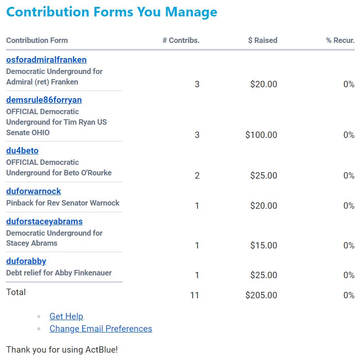
Task: Open the duforwarnock form link
Action: coord(33,191)
